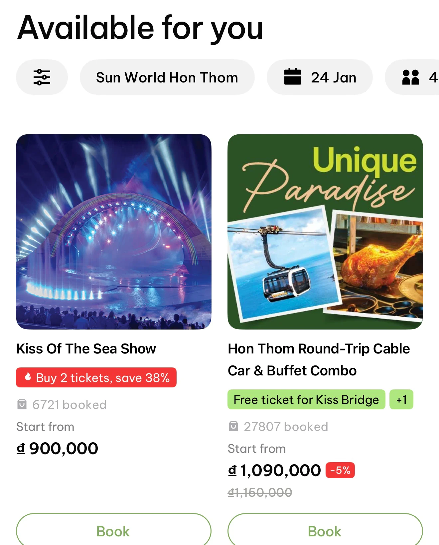
Task: Tap the guests people icon
Action: click(411, 77)
